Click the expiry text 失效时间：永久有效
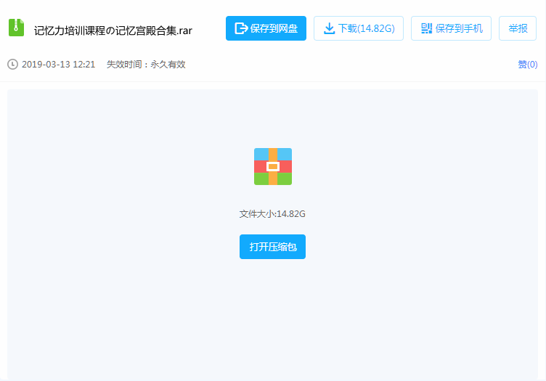 (x=146, y=65)
